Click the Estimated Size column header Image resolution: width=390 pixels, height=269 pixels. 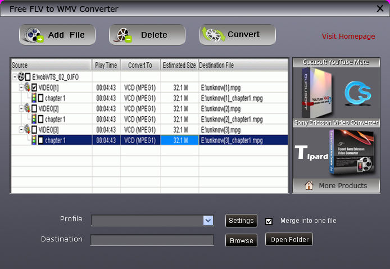(x=179, y=65)
